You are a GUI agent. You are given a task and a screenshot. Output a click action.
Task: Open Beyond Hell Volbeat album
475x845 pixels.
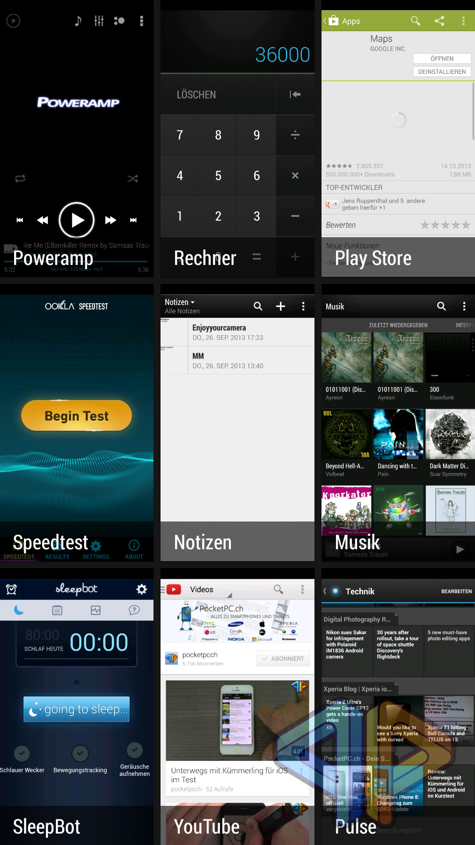pos(347,444)
